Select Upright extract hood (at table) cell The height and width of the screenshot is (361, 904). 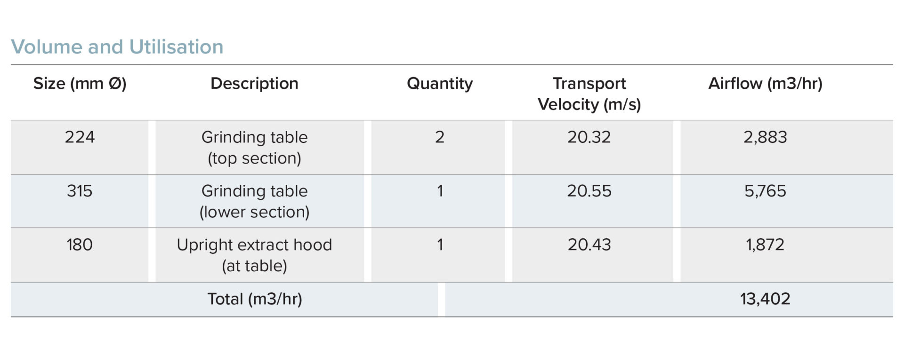pos(254,255)
